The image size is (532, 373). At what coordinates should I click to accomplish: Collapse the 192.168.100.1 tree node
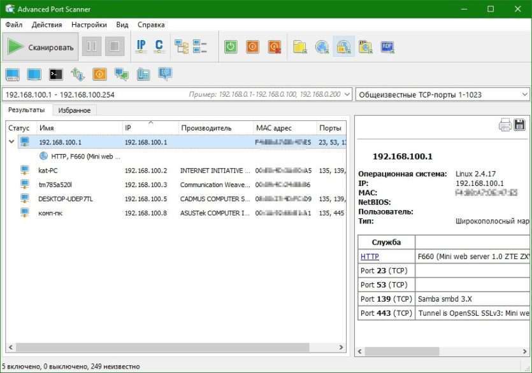tap(11, 141)
